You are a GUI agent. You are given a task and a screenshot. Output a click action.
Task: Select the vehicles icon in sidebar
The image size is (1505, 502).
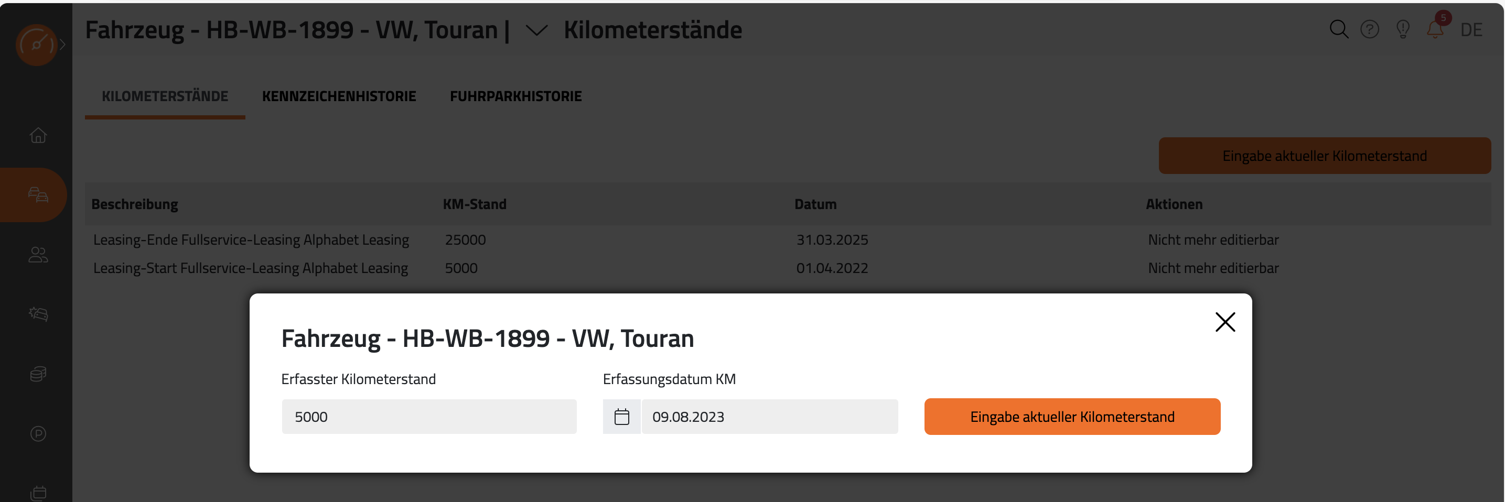click(x=38, y=195)
